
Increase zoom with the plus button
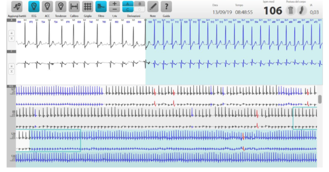[115, 4]
